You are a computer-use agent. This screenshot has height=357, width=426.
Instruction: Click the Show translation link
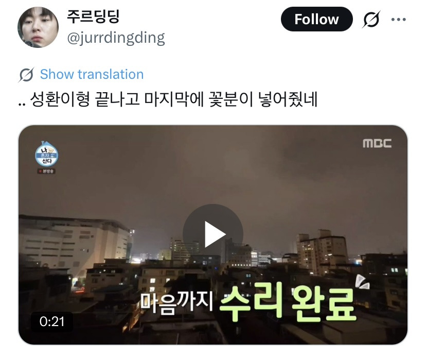(92, 74)
